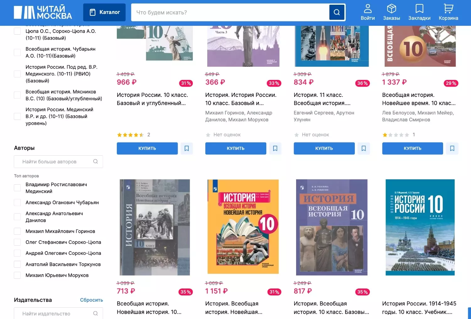The image size is (471, 319).
Task: Select author Александр Анатольевич Данилов
Action: coord(17,217)
